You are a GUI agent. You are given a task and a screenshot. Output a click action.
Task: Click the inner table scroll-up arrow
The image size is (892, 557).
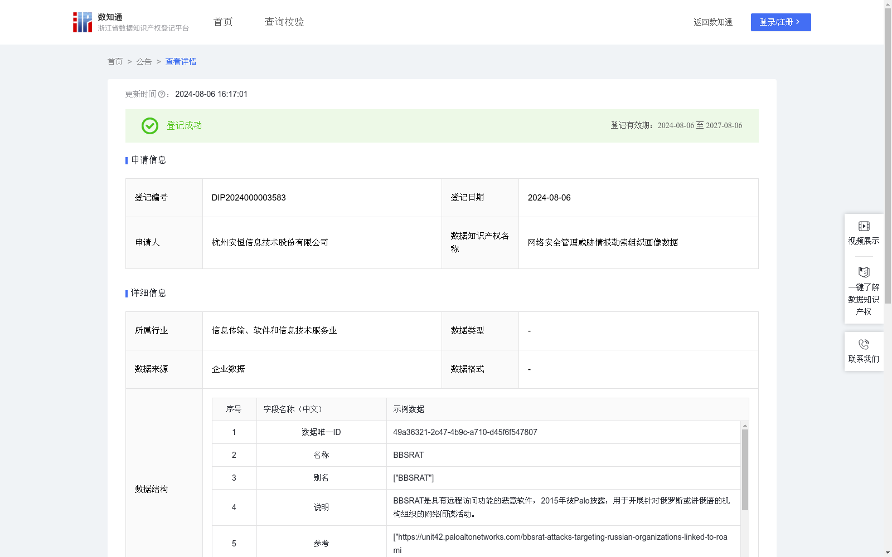745,426
